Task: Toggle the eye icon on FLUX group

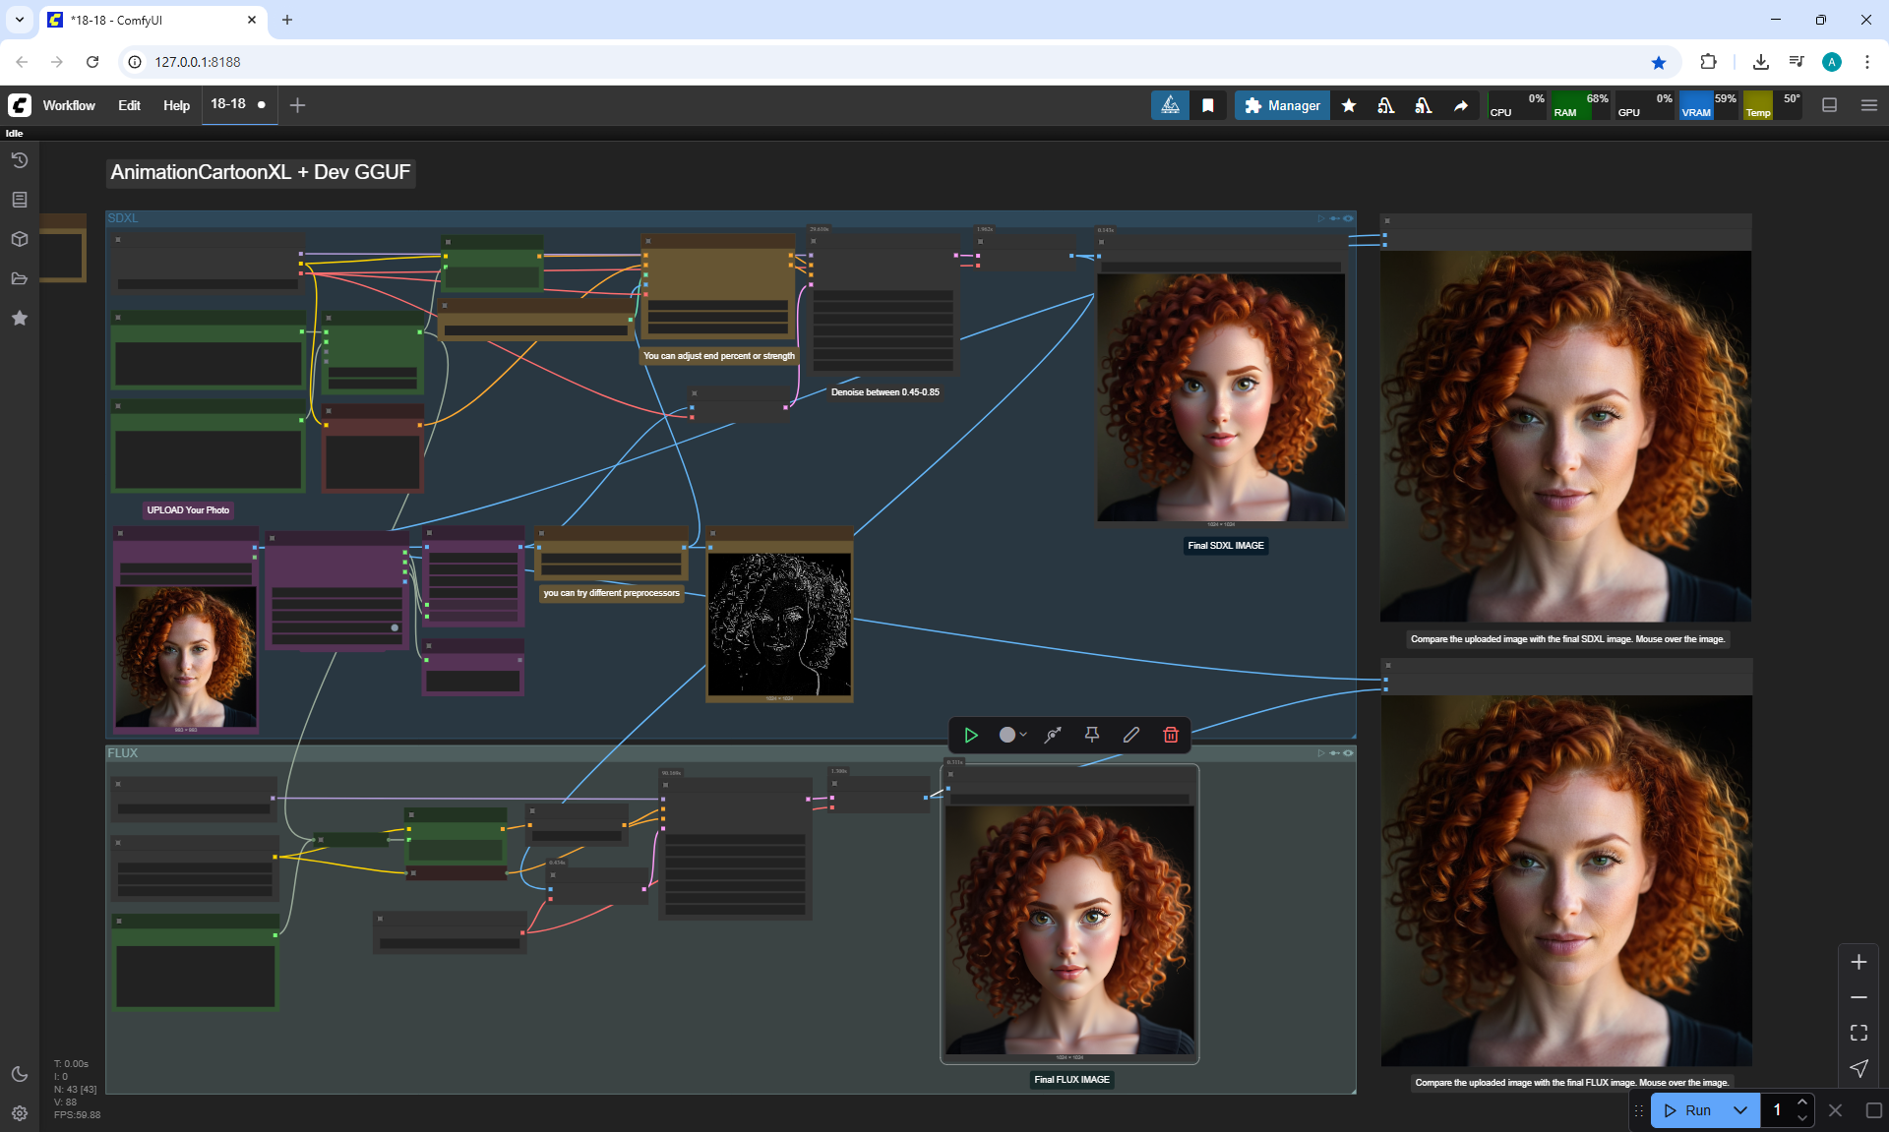Action: [1348, 753]
